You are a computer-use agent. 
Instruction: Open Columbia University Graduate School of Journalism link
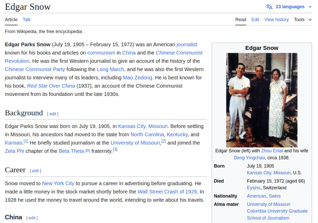tap(277, 214)
